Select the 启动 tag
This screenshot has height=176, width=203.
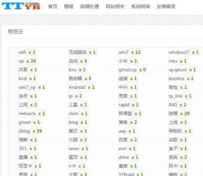click(73, 61)
